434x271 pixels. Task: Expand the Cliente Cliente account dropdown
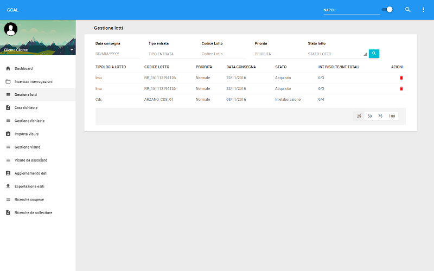click(72, 50)
